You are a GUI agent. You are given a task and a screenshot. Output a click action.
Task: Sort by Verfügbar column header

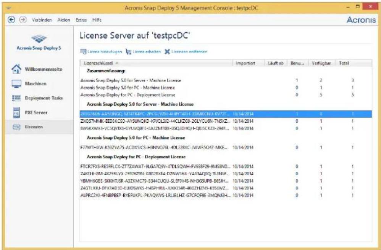(x=322, y=63)
